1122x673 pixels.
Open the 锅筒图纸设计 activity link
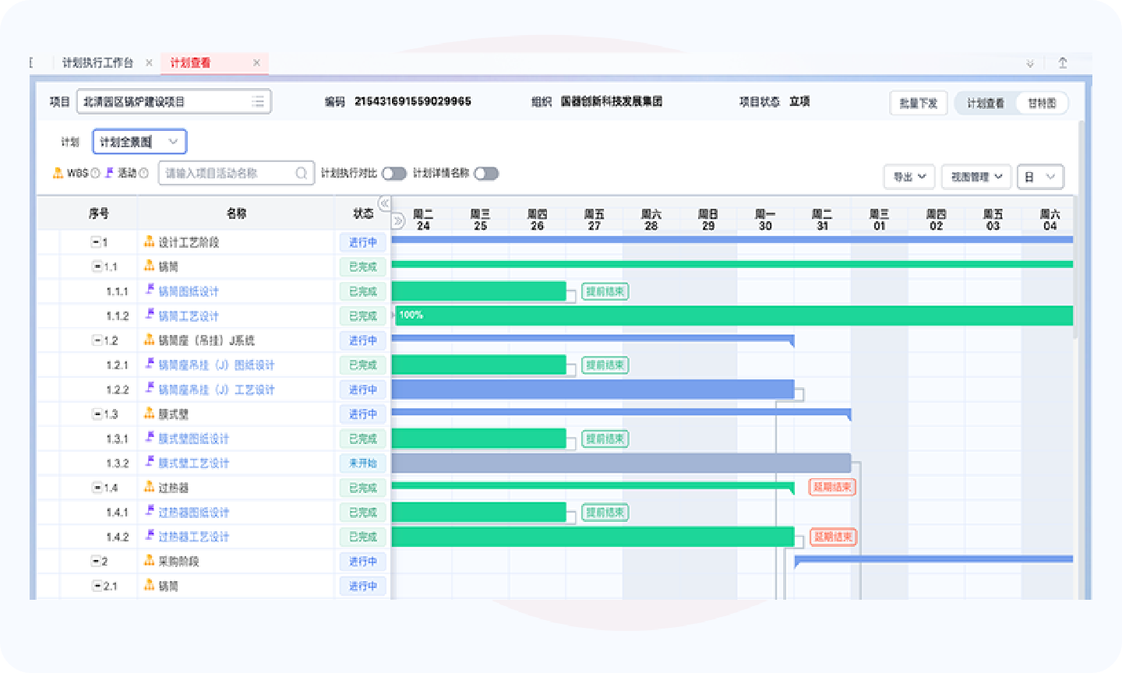189,291
